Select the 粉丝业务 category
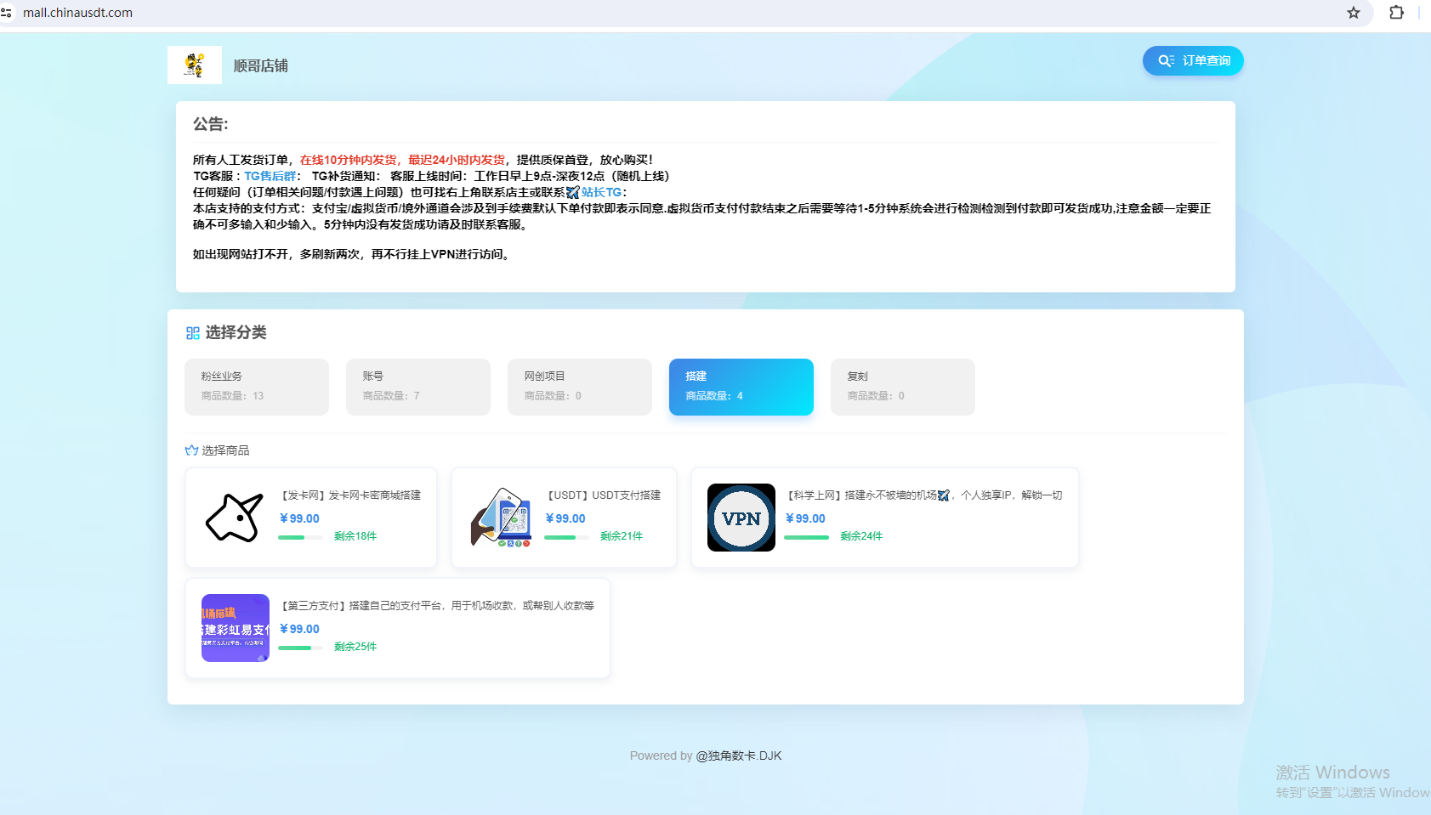The height and width of the screenshot is (815, 1431). (257, 387)
